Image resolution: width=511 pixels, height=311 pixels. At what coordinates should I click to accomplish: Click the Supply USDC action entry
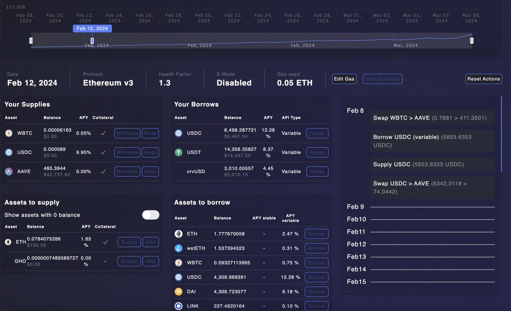[432, 164]
